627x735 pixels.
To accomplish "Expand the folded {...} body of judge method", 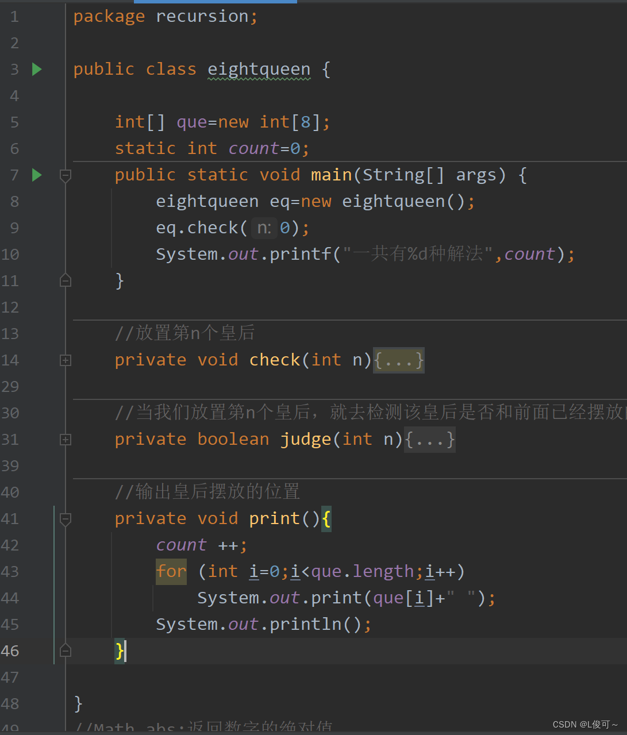I will click(429, 440).
